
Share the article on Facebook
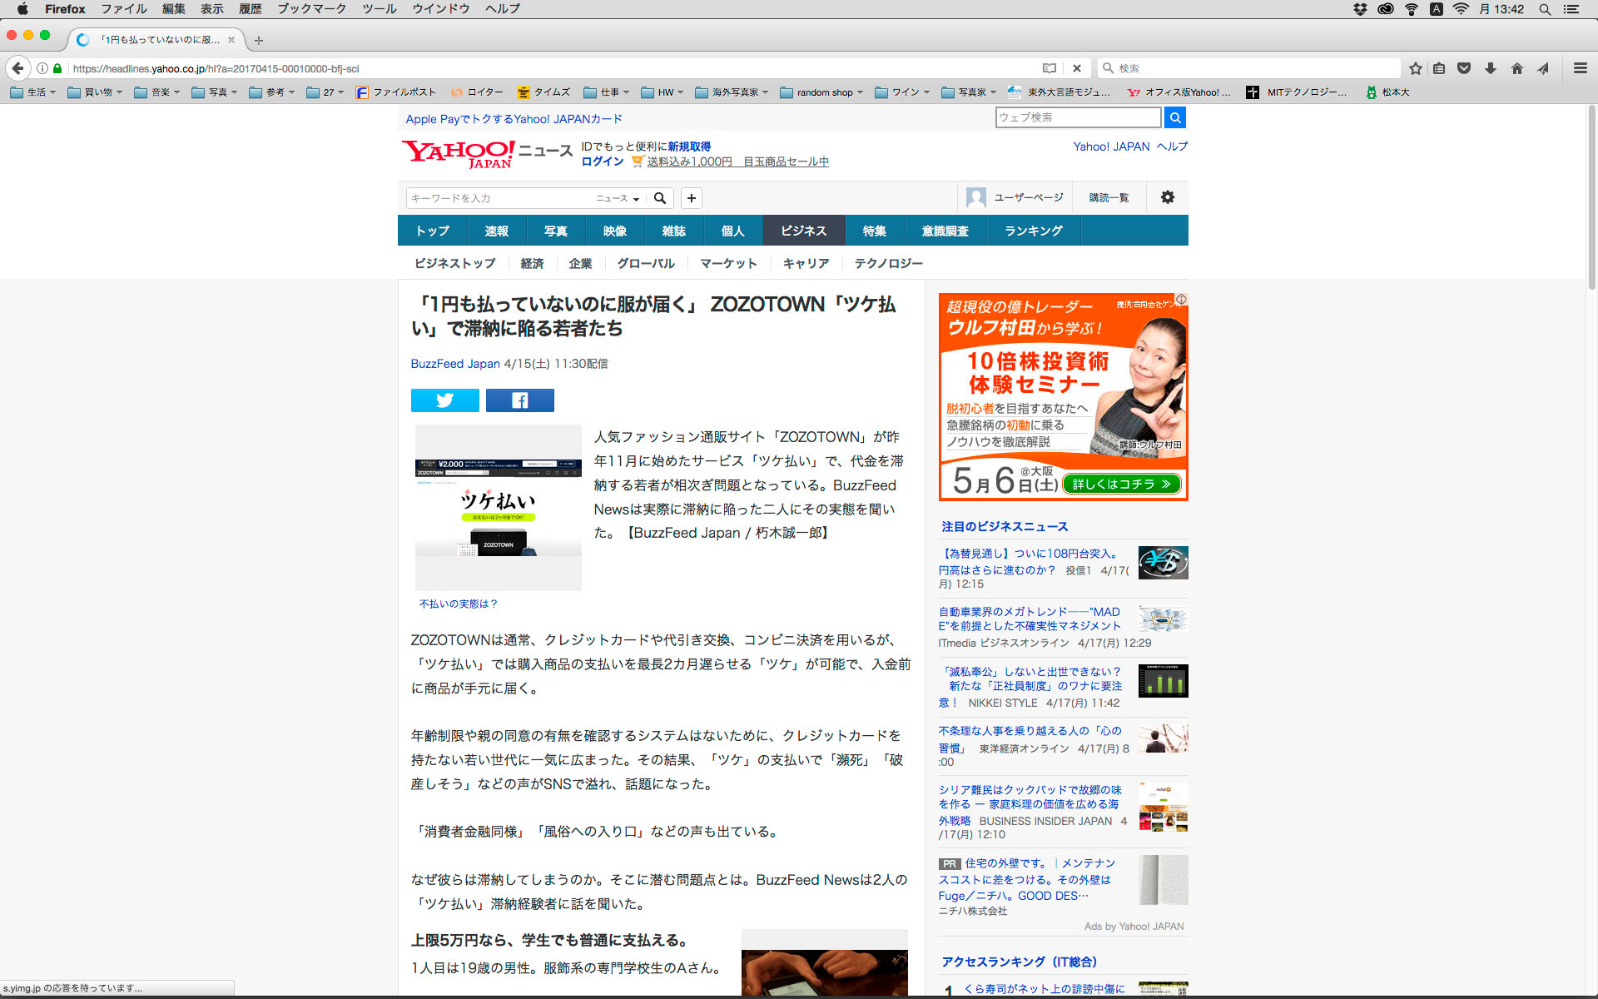[x=519, y=400]
